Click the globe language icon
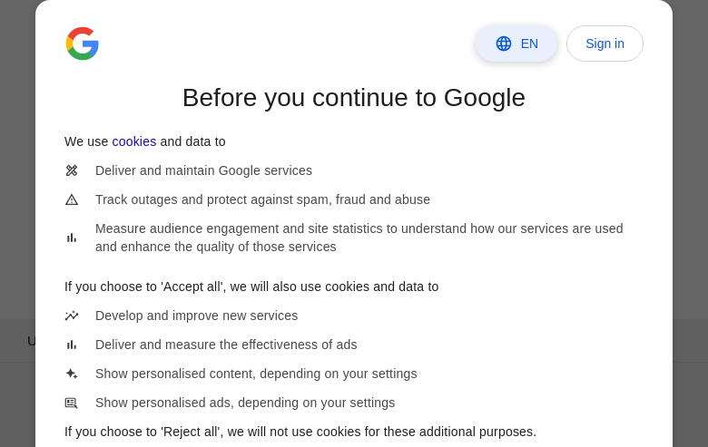Screen dimensions: 708x447 [504, 44]
